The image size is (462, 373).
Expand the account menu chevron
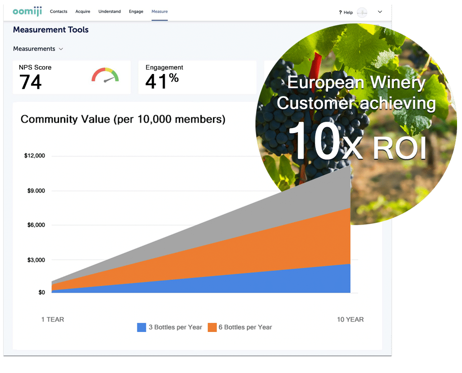(x=380, y=12)
